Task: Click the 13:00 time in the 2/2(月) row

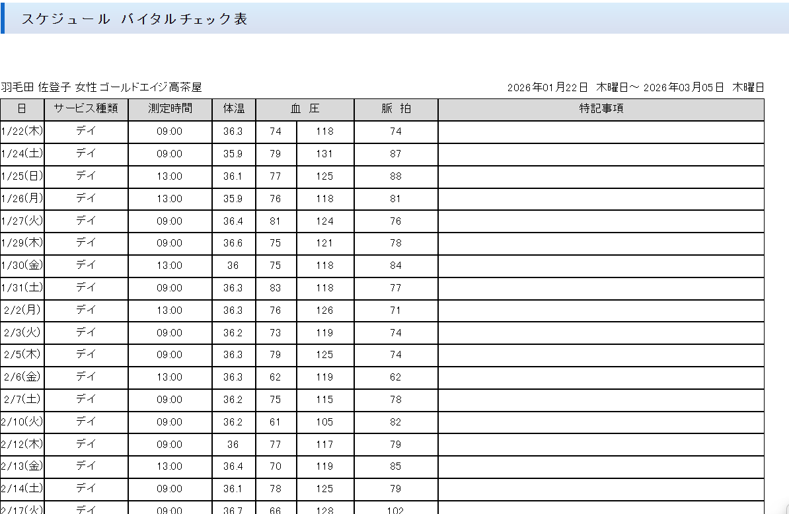Action: (x=170, y=311)
